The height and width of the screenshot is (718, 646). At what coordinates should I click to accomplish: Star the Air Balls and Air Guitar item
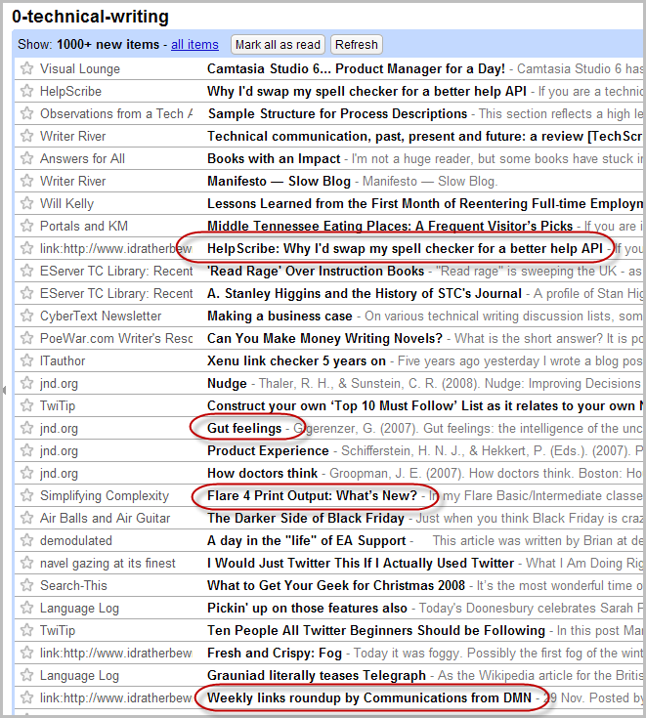click(27, 518)
